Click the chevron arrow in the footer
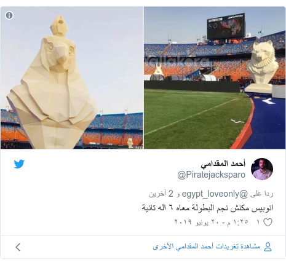286x265 pixels. click(x=18, y=247)
